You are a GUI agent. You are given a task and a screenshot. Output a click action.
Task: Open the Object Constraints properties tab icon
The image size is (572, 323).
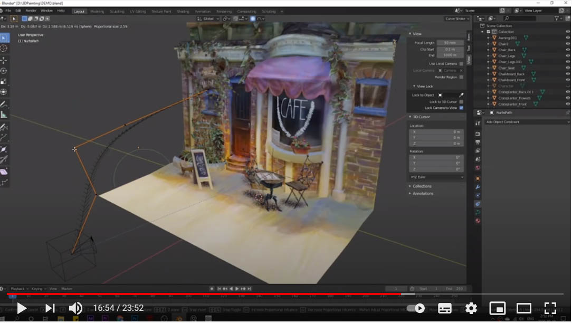click(x=478, y=204)
